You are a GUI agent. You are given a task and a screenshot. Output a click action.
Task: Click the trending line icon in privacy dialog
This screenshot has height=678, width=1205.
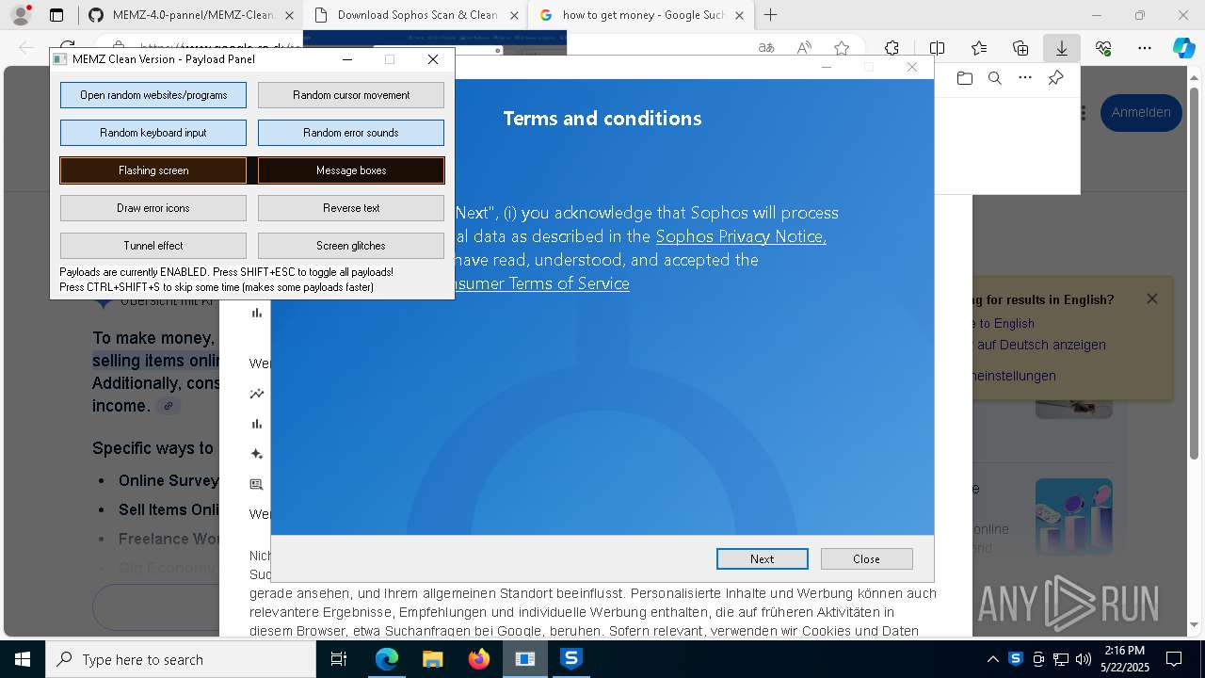coord(256,394)
